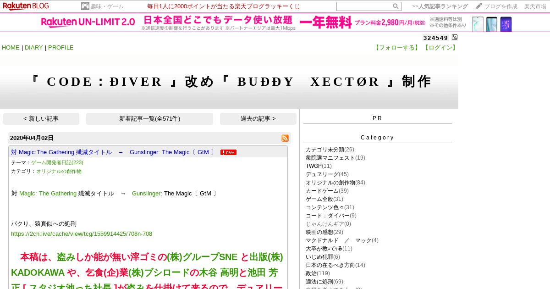
Task: Open sidebar オリジナルの創作物(84) category
Action: [x=330, y=183]
